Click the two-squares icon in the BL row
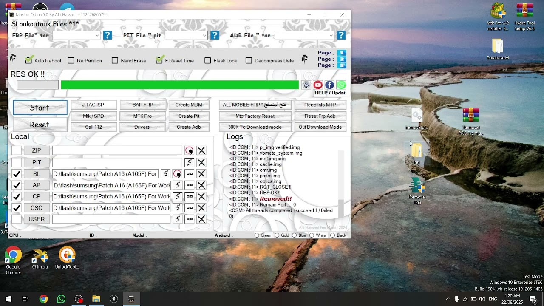This screenshot has height=306, width=544. (x=190, y=174)
